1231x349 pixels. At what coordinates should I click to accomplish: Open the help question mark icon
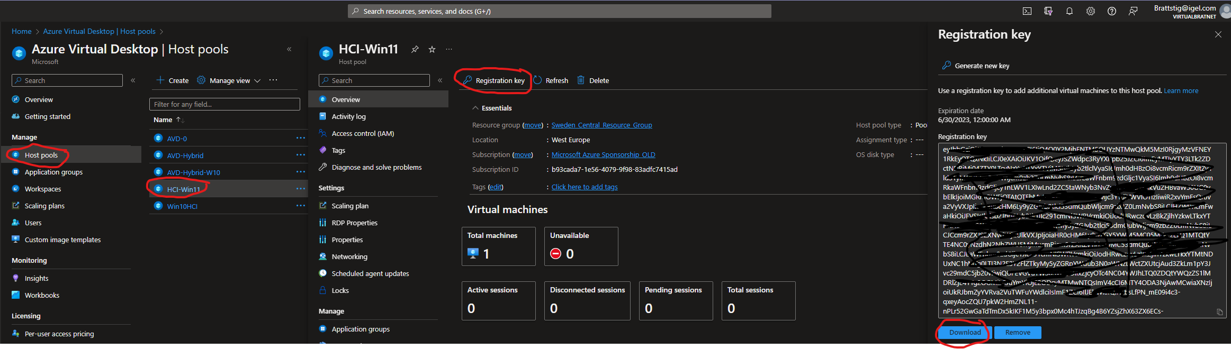[1111, 11]
